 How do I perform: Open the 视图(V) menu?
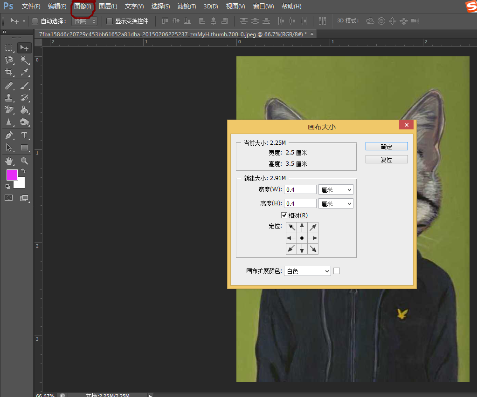pyautogui.click(x=235, y=7)
